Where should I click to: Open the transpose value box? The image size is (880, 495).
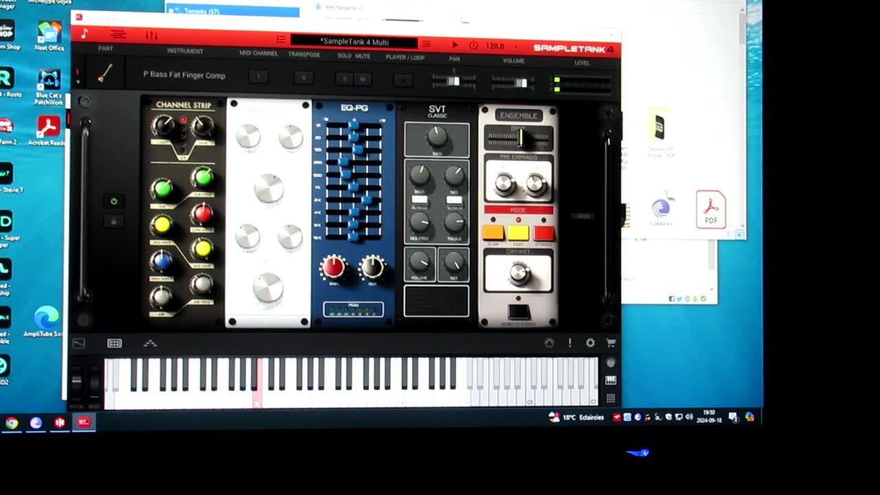click(304, 78)
